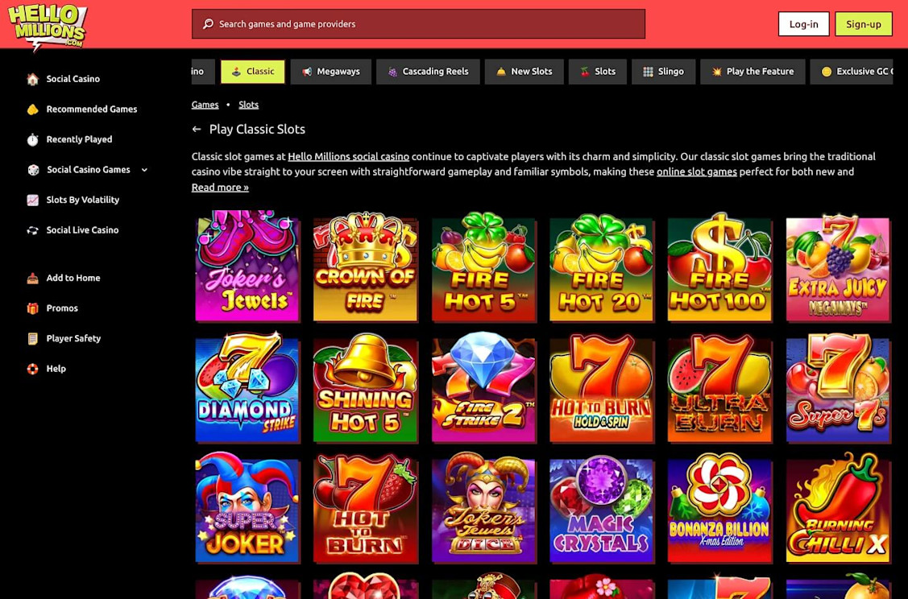
Task: Select the Promos gift icon
Action: [32, 308]
